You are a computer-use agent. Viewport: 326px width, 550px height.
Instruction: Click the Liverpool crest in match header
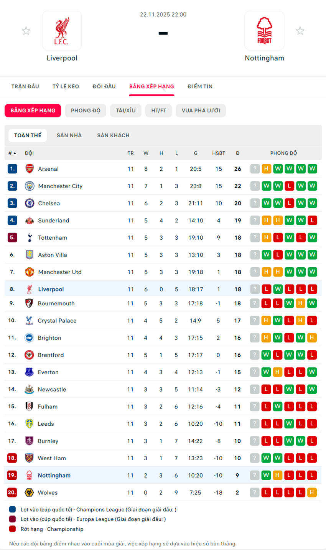point(62,31)
